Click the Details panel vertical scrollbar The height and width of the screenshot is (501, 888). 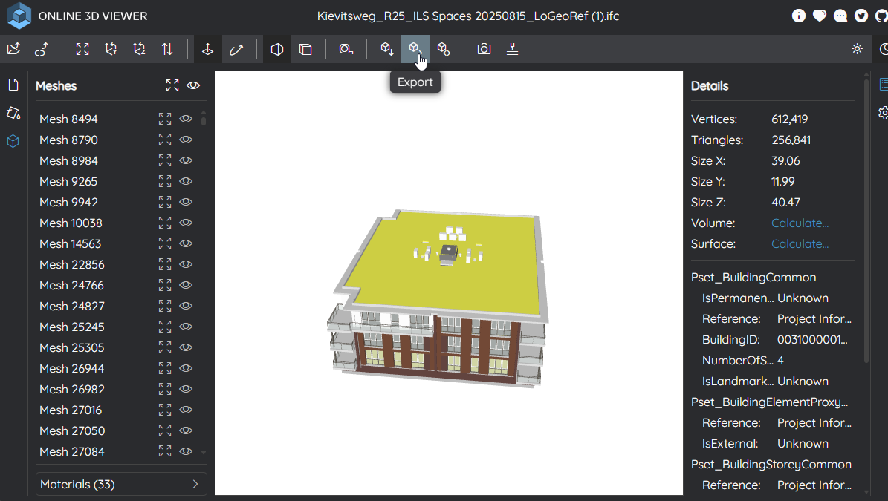point(866,223)
